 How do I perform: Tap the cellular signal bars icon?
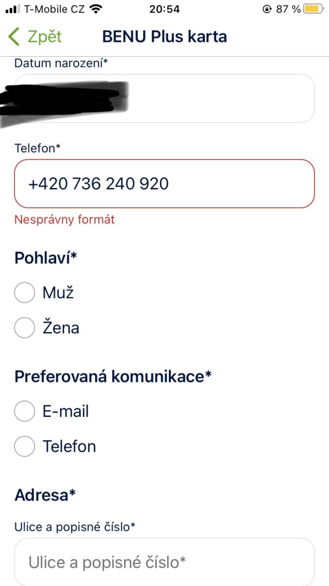[x=12, y=9]
